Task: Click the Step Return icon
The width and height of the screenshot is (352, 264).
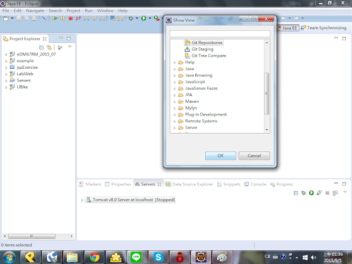Action: coord(102,18)
